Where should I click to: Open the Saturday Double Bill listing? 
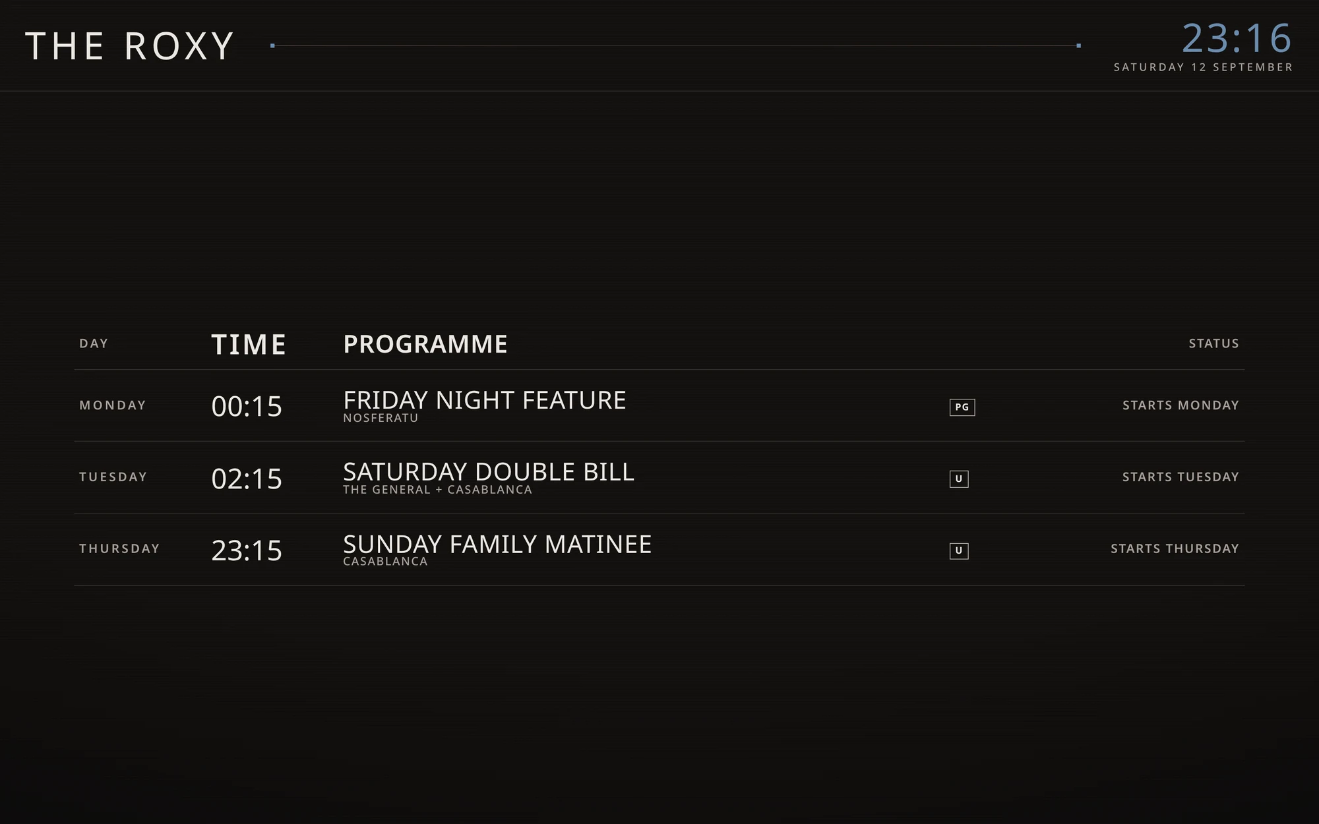659,477
